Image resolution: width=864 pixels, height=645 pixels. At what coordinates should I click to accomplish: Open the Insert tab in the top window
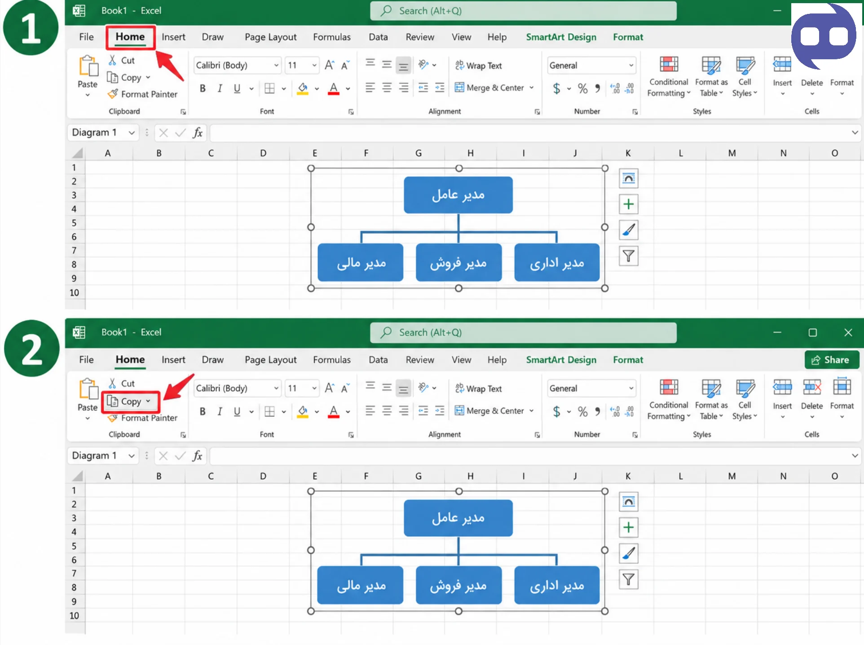[x=173, y=37]
